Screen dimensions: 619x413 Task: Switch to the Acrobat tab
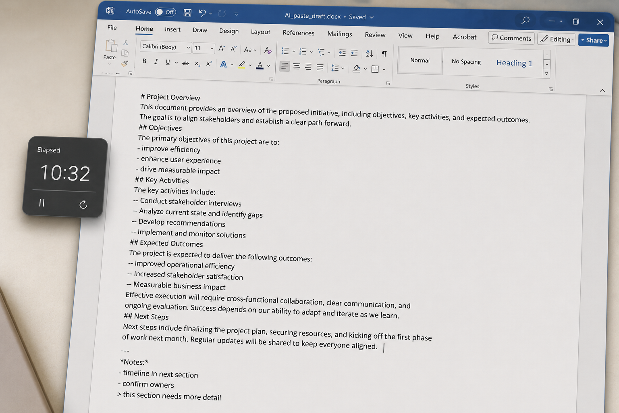[x=464, y=37]
